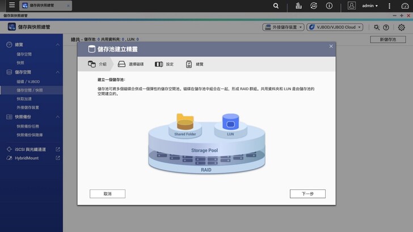The height and width of the screenshot is (232, 413).
Task: Click the Shared Folder illustration icon
Action: click(x=185, y=122)
